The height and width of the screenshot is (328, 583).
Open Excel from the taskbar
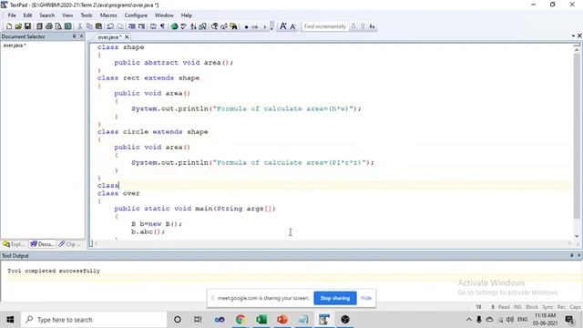point(261,320)
